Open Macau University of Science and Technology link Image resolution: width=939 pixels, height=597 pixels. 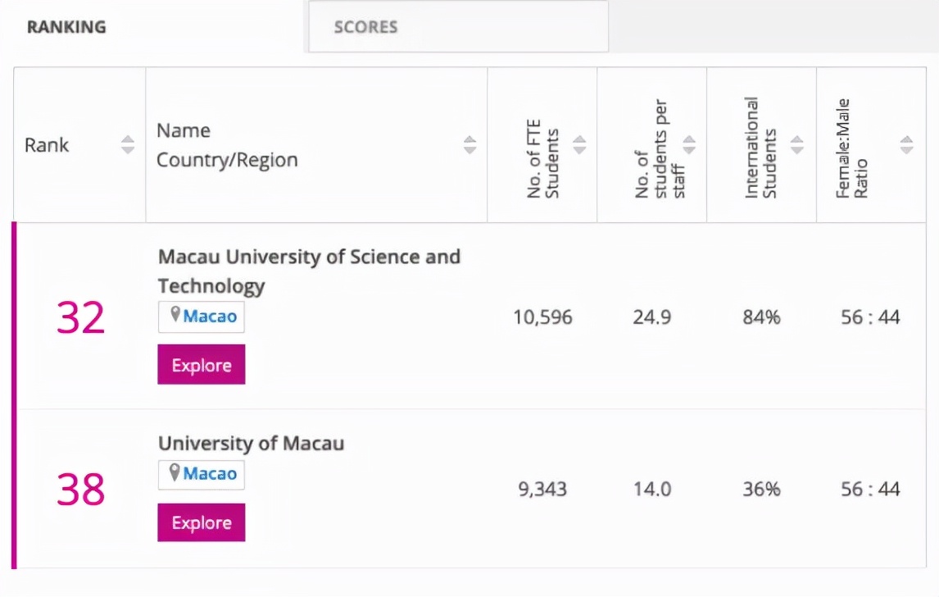coord(309,257)
